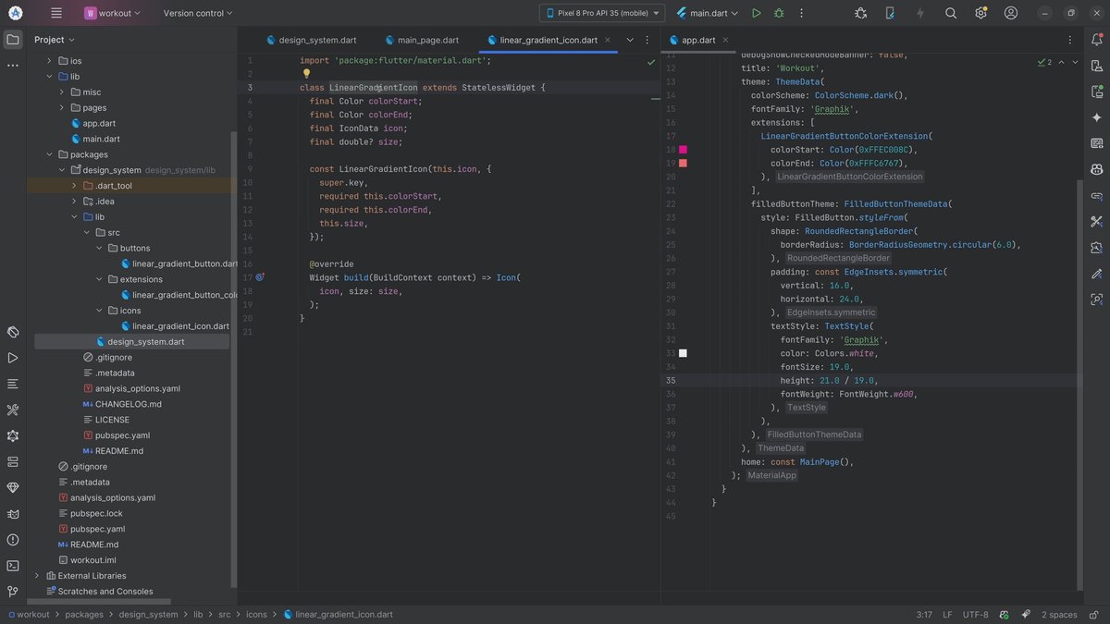This screenshot has width=1110, height=624.
Task: Toggle the main hamburger menu
Action: (x=56, y=13)
